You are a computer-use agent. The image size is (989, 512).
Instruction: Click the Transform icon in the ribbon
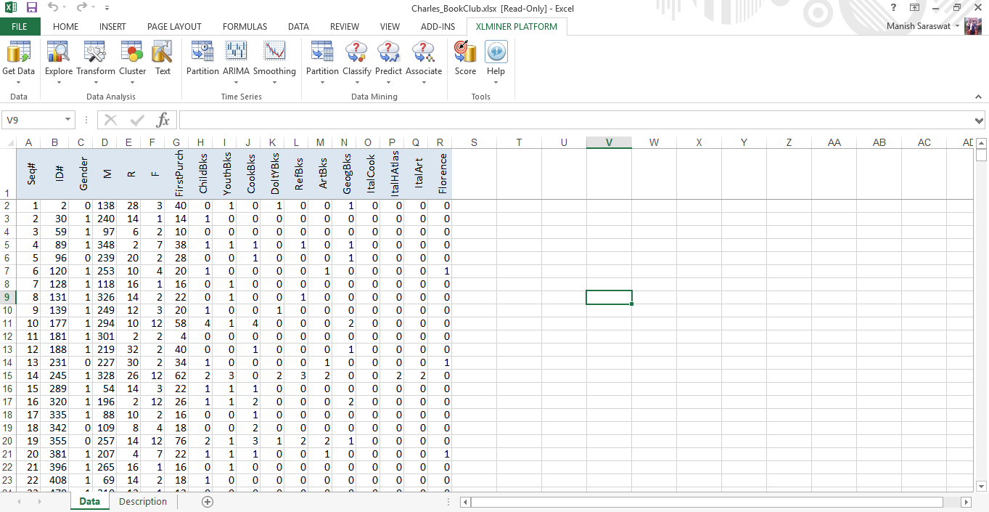point(95,53)
